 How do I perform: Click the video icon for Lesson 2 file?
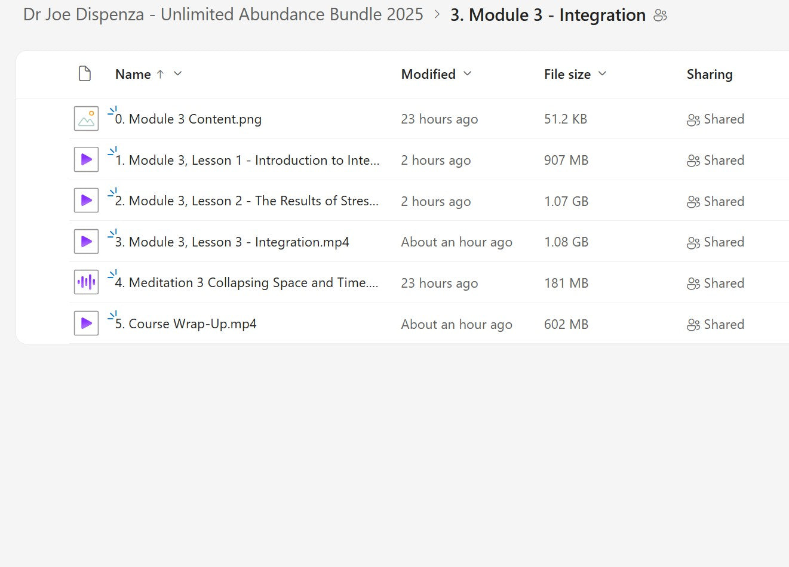(86, 201)
